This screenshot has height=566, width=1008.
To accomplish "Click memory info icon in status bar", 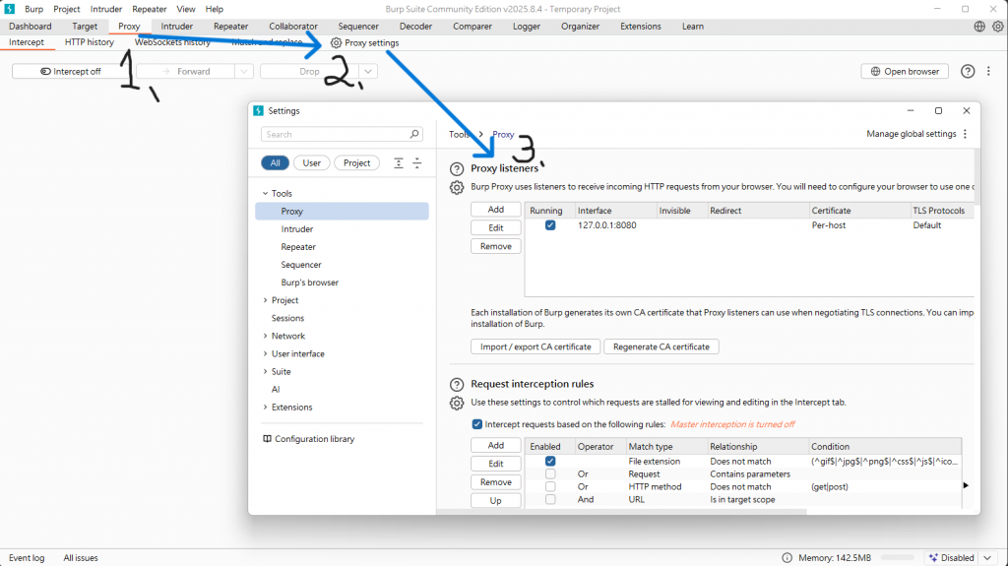I will click(787, 558).
